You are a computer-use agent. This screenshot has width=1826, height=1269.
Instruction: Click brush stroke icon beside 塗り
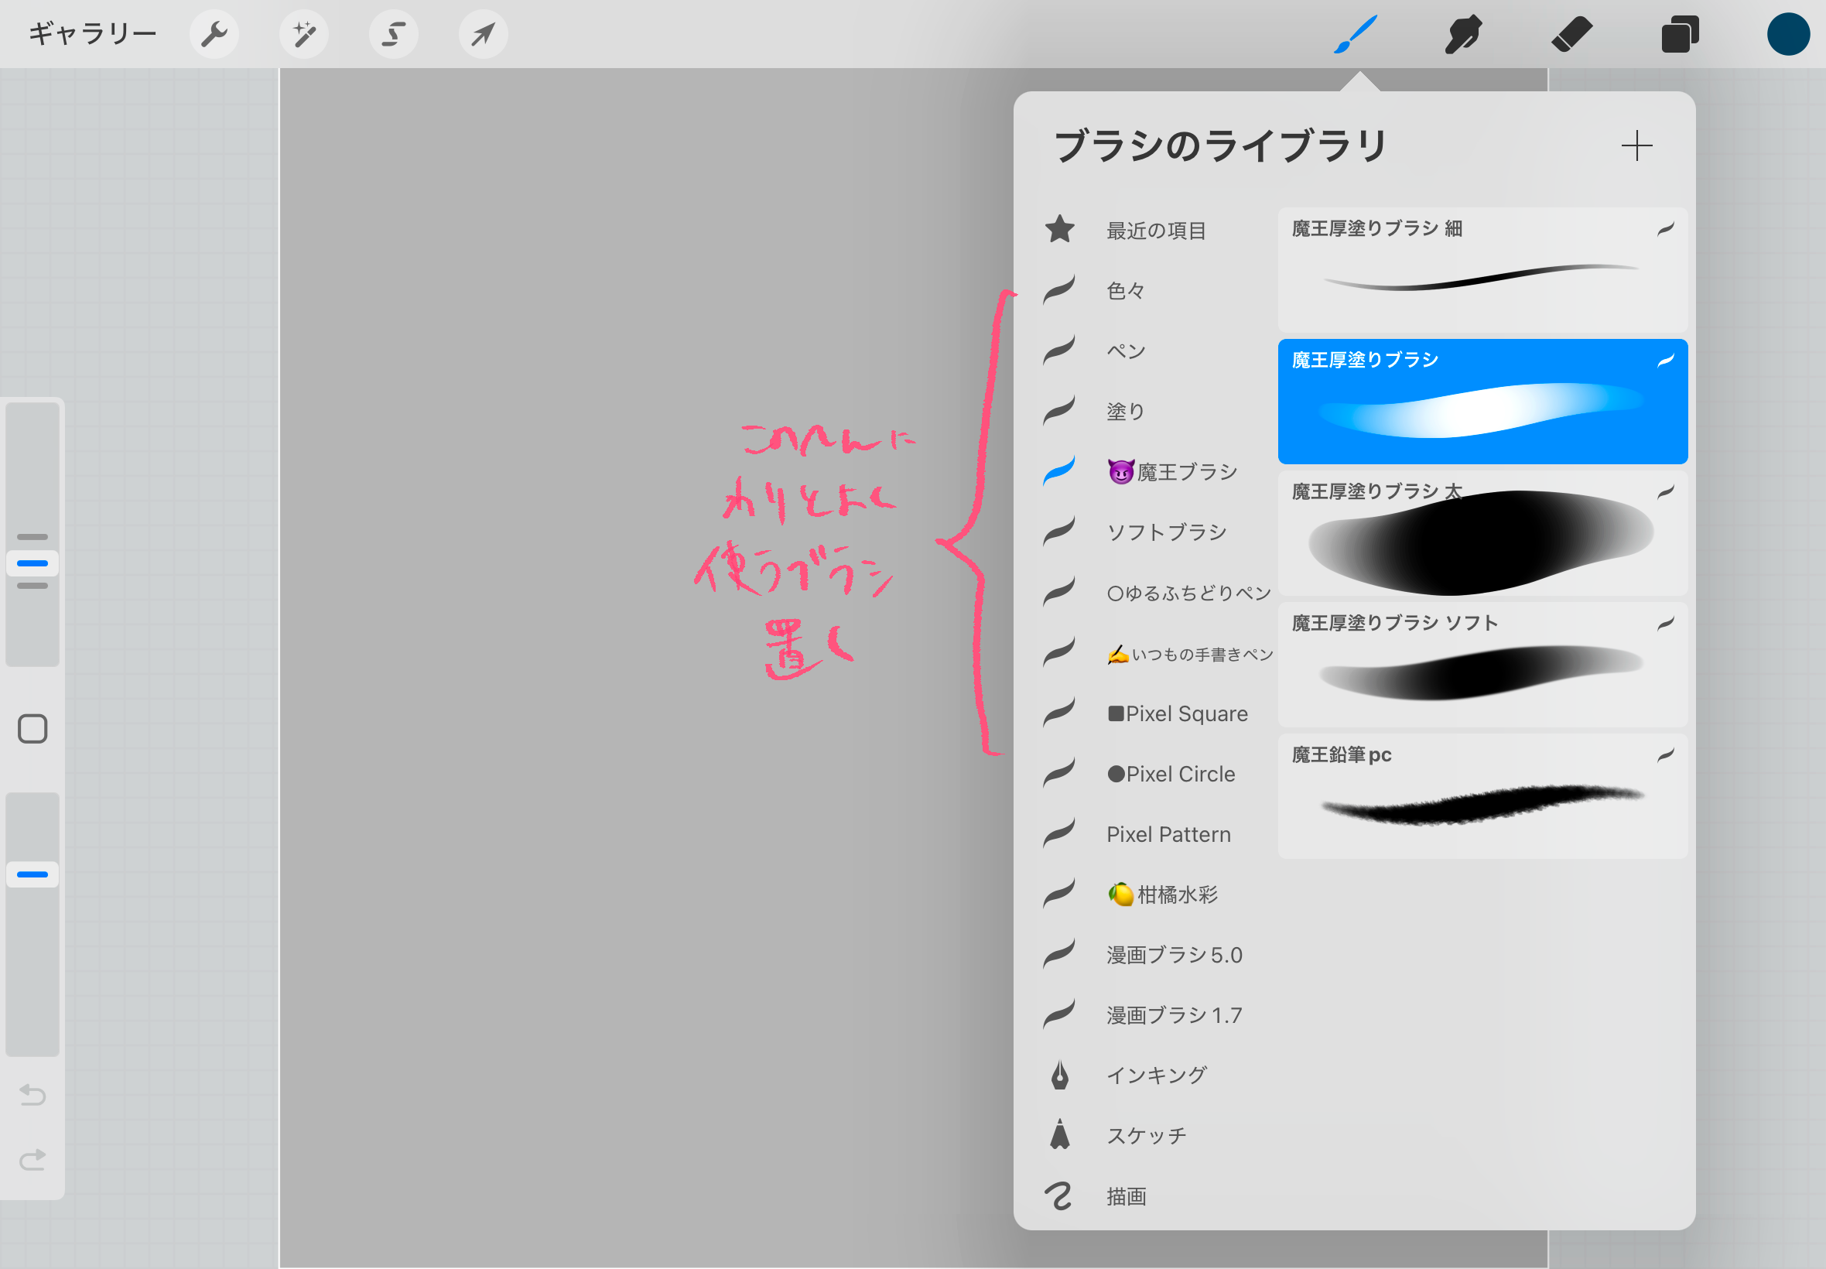(1059, 410)
